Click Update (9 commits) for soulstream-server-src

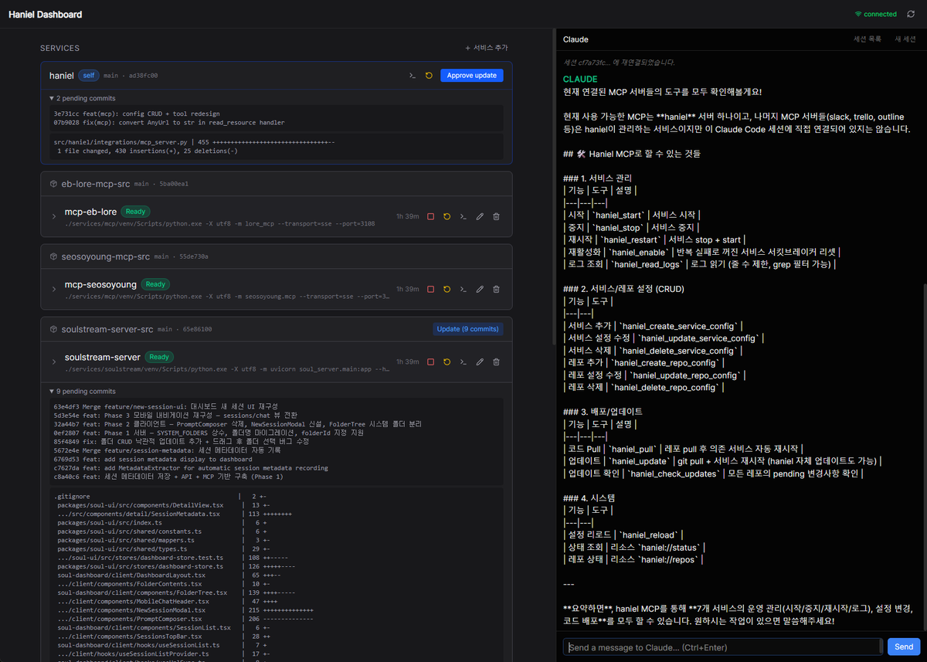pyautogui.click(x=468, y=329)
